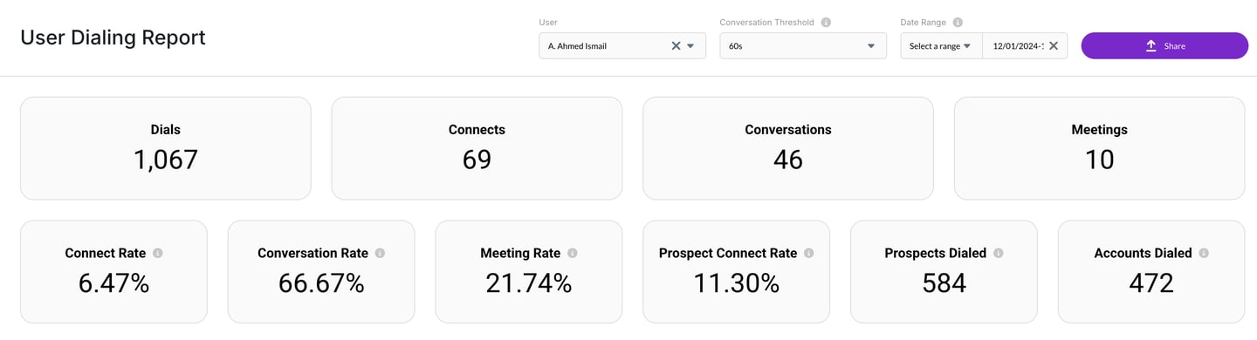The image size is (1257, 340).
Task: Click the Meeting Rate info icon
Action: (x=572, y=253)
